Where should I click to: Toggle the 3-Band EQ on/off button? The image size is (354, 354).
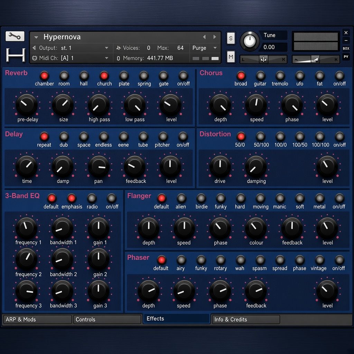(112, 198)
